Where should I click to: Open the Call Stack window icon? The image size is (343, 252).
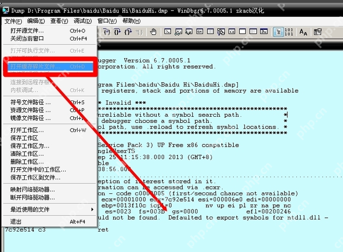(221, 32)
